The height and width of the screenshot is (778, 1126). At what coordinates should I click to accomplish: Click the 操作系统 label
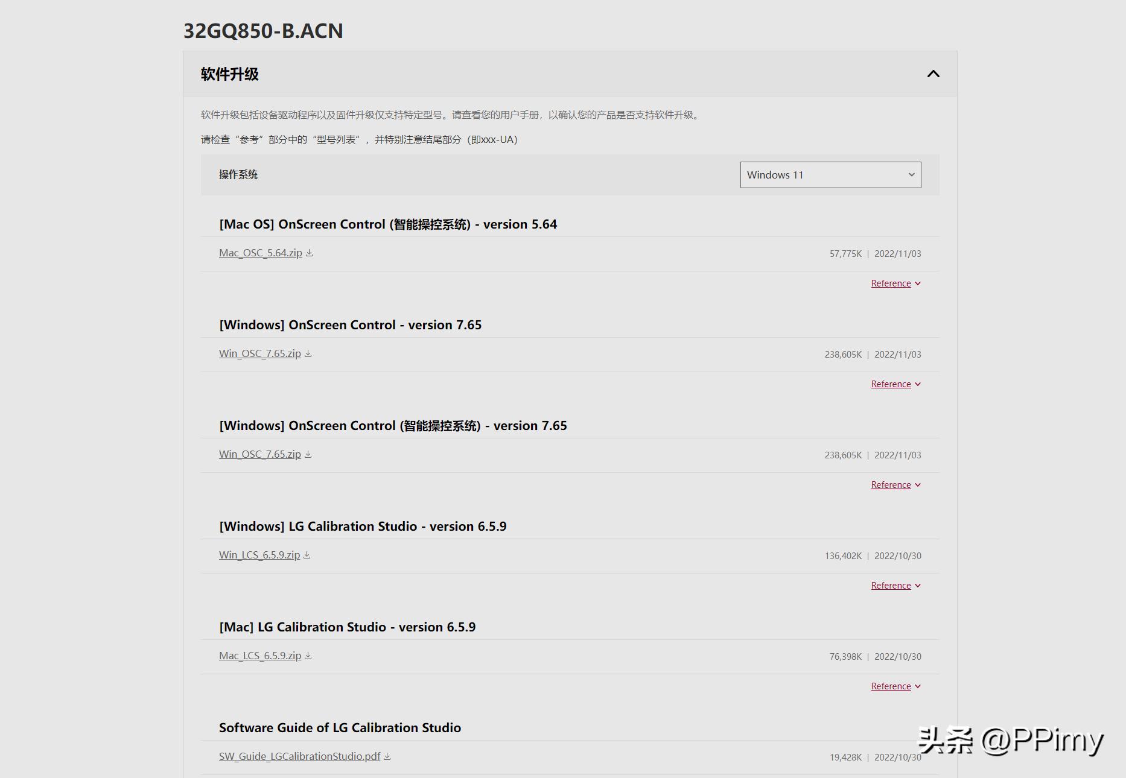238,175
